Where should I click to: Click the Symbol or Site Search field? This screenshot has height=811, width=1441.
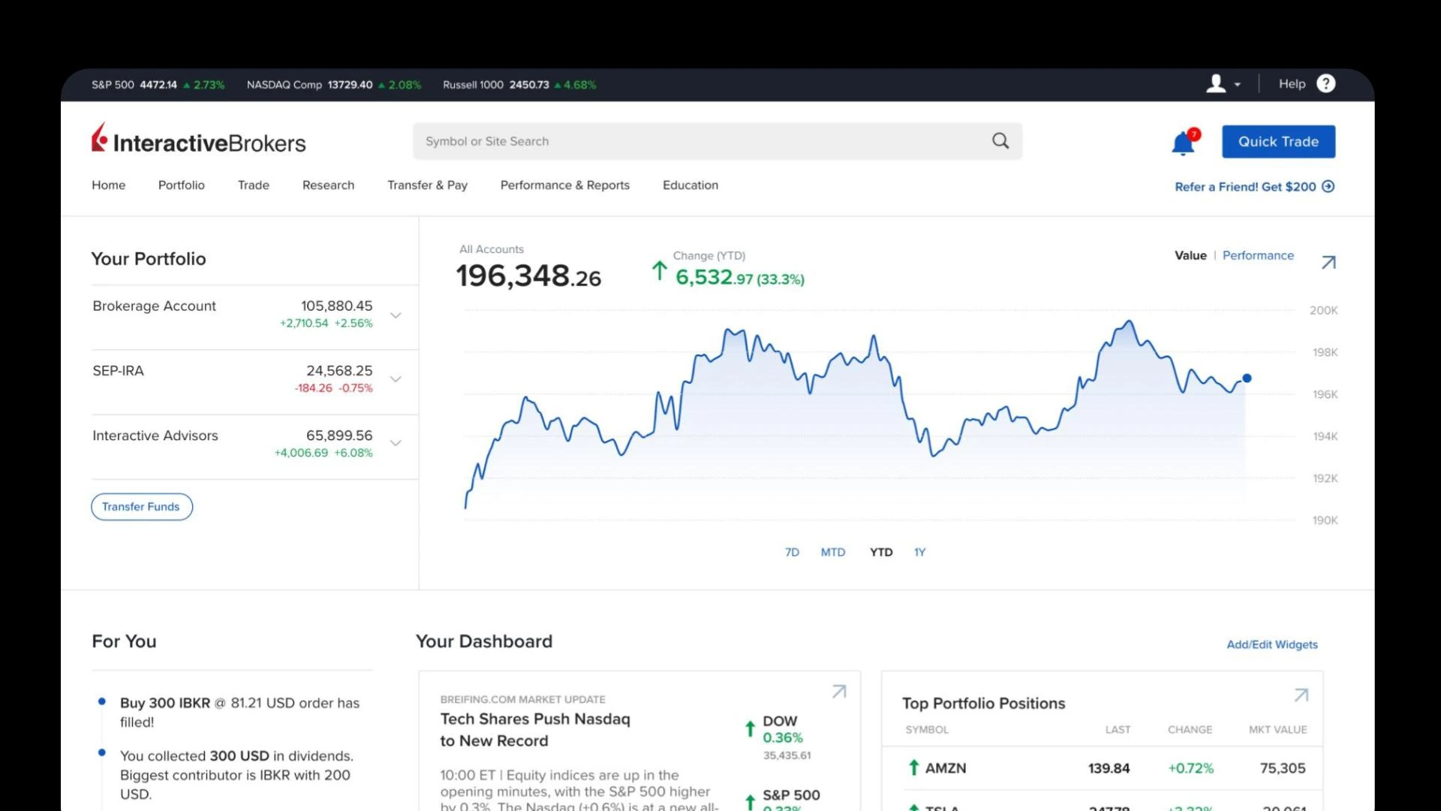(x=698, y=141)
